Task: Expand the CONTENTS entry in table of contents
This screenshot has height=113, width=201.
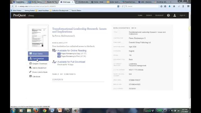Action: click(57, 79)
